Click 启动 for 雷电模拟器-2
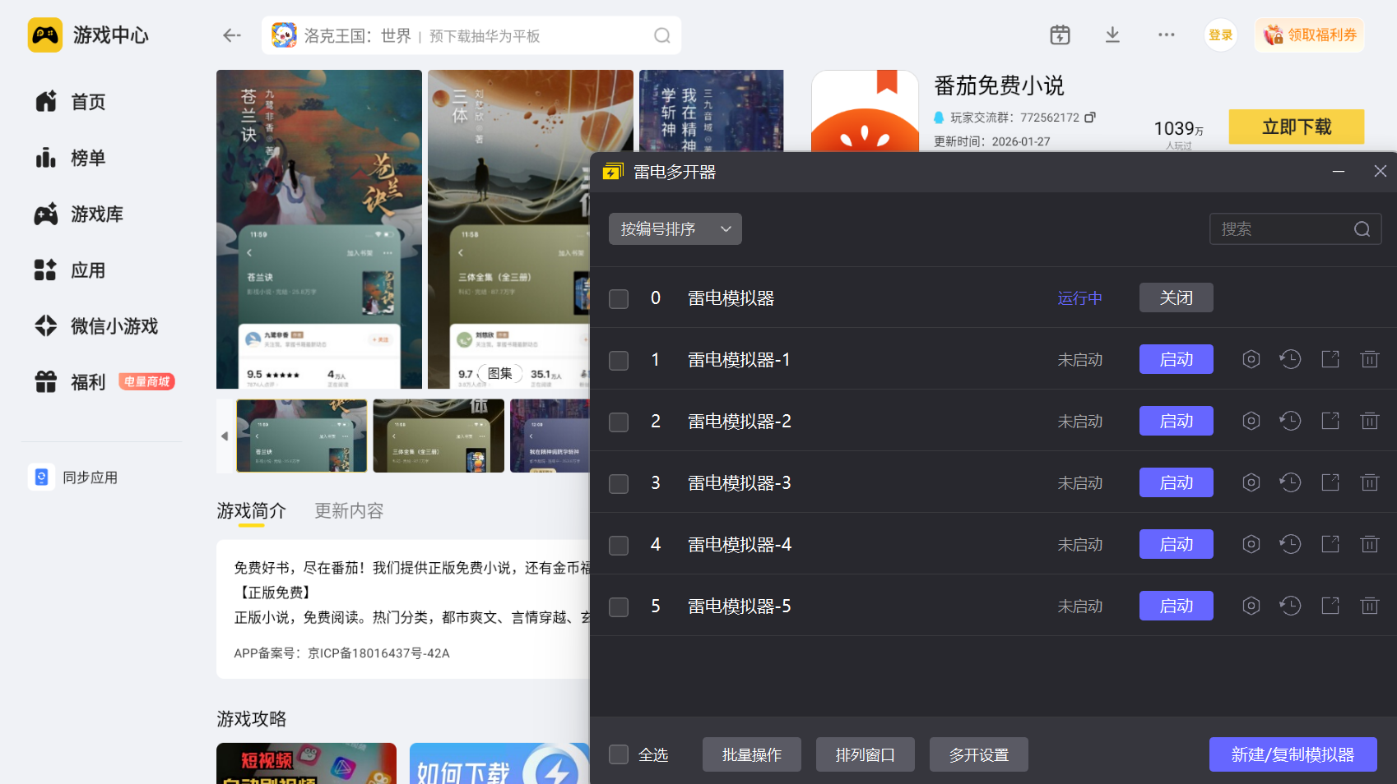The image size is (1397, 784). [1177, 421]
